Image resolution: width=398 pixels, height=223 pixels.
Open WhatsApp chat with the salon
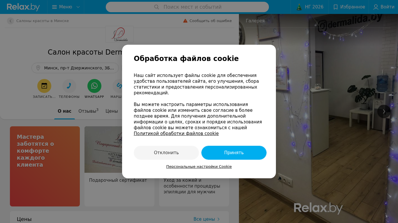point(94,86)
